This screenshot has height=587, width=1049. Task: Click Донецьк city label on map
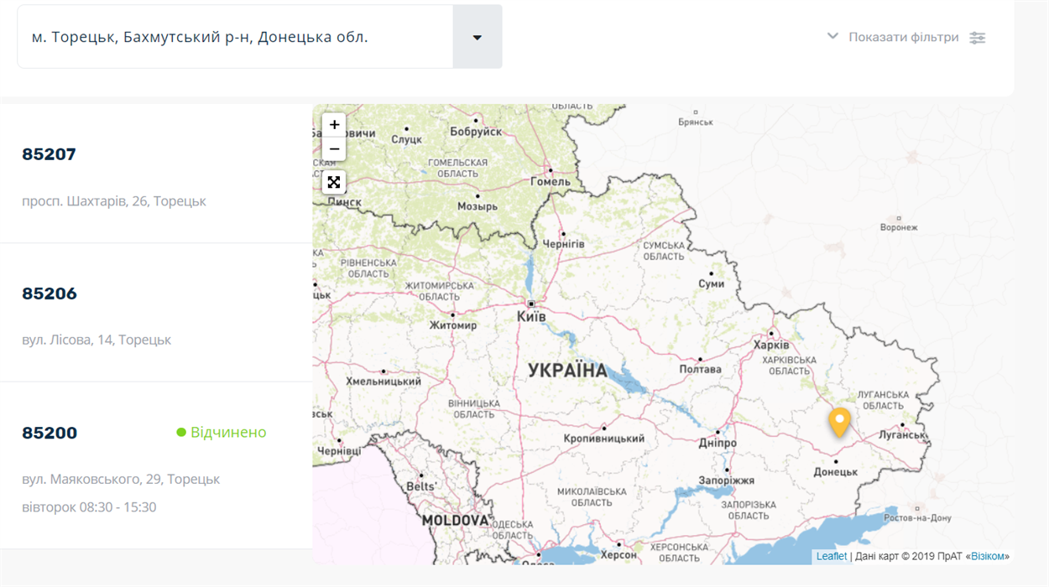pyautogui.click(x=836, y=472)
